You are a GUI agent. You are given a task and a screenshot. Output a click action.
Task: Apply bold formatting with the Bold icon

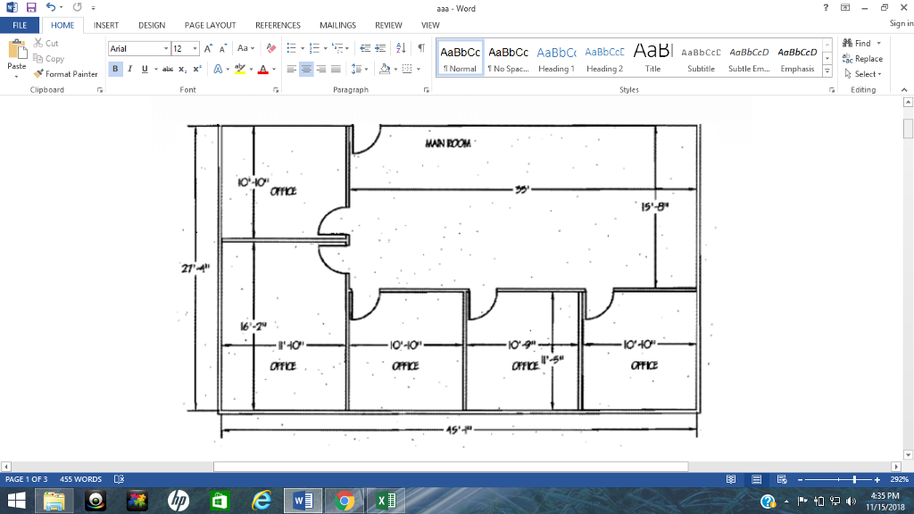pos(114,68)
